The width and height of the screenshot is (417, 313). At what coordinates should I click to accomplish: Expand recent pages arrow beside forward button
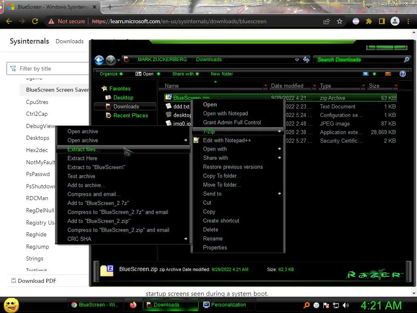(119, 60)
